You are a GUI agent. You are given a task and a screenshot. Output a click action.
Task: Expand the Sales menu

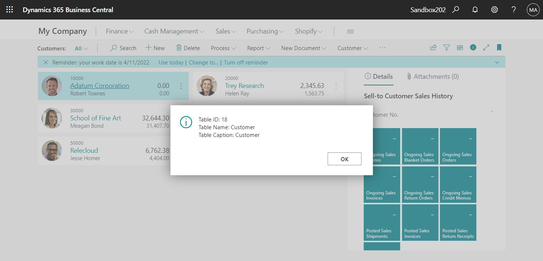[x=225, y=31]
